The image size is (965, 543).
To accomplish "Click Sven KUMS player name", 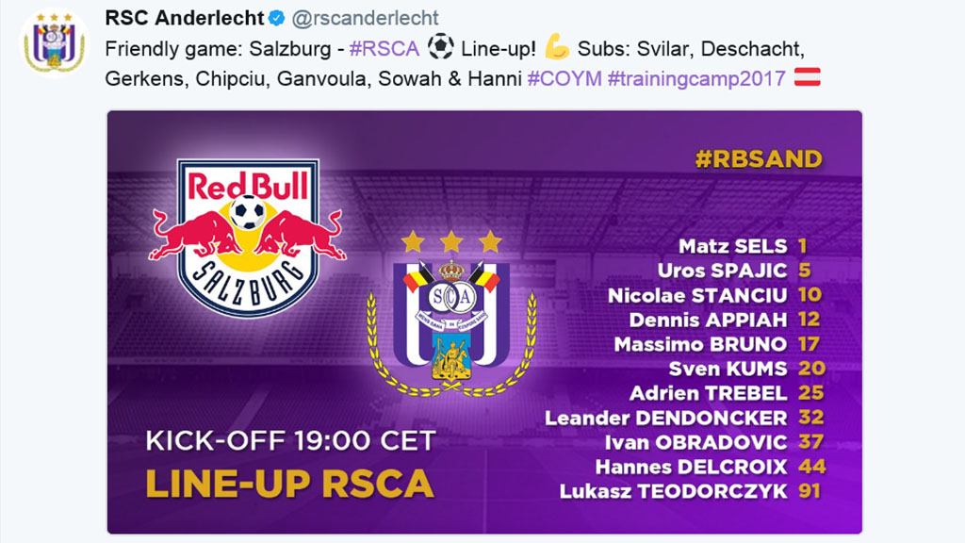I will click(728, 369).
